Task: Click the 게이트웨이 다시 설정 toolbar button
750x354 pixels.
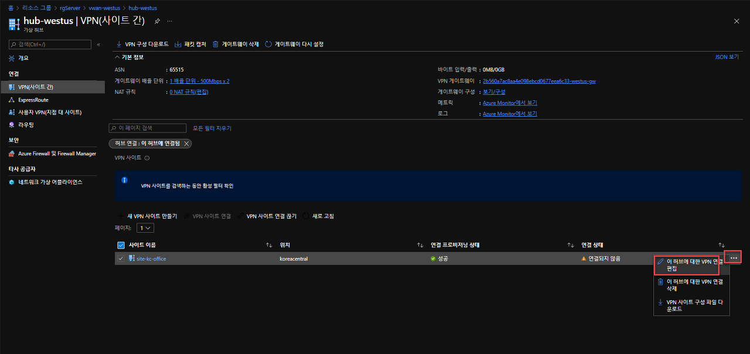Action: click(294, 44)
